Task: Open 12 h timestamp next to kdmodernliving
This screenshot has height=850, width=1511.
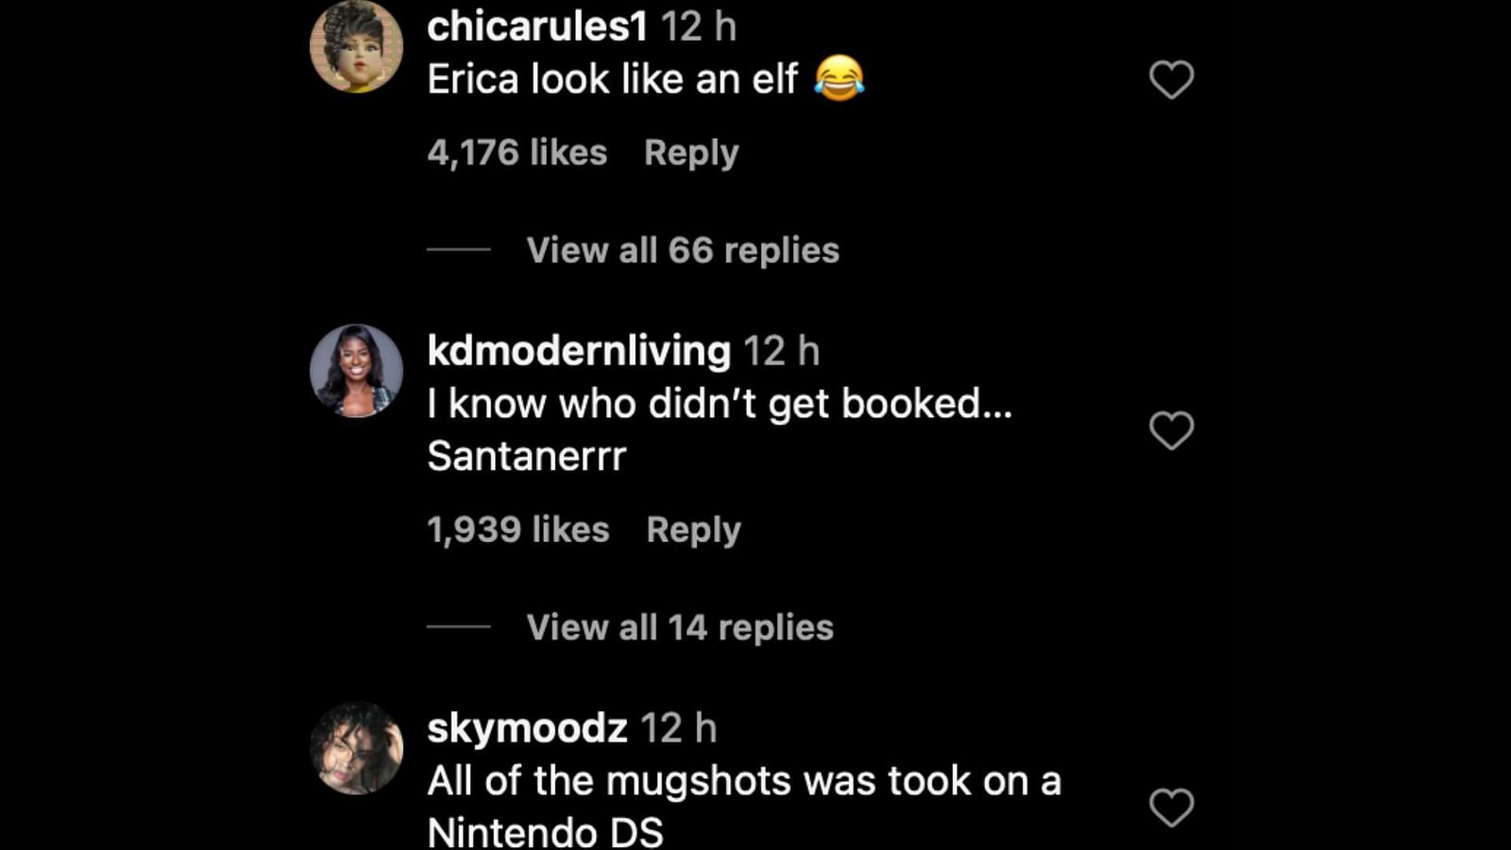Action: pyautogui.click(x=782, y=350)
